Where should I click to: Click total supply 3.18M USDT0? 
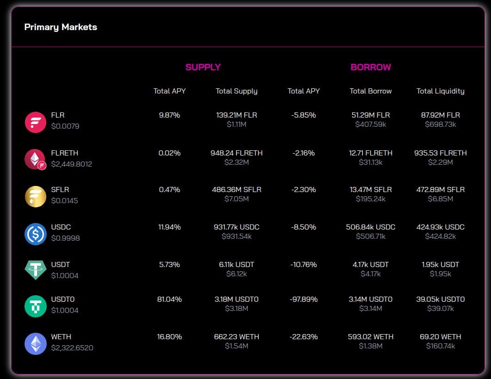coord(236,299)
